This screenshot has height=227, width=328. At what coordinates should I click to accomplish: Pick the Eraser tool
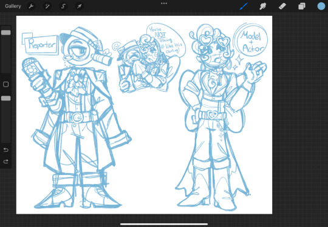pyautogui.click(x=282, y=6)
